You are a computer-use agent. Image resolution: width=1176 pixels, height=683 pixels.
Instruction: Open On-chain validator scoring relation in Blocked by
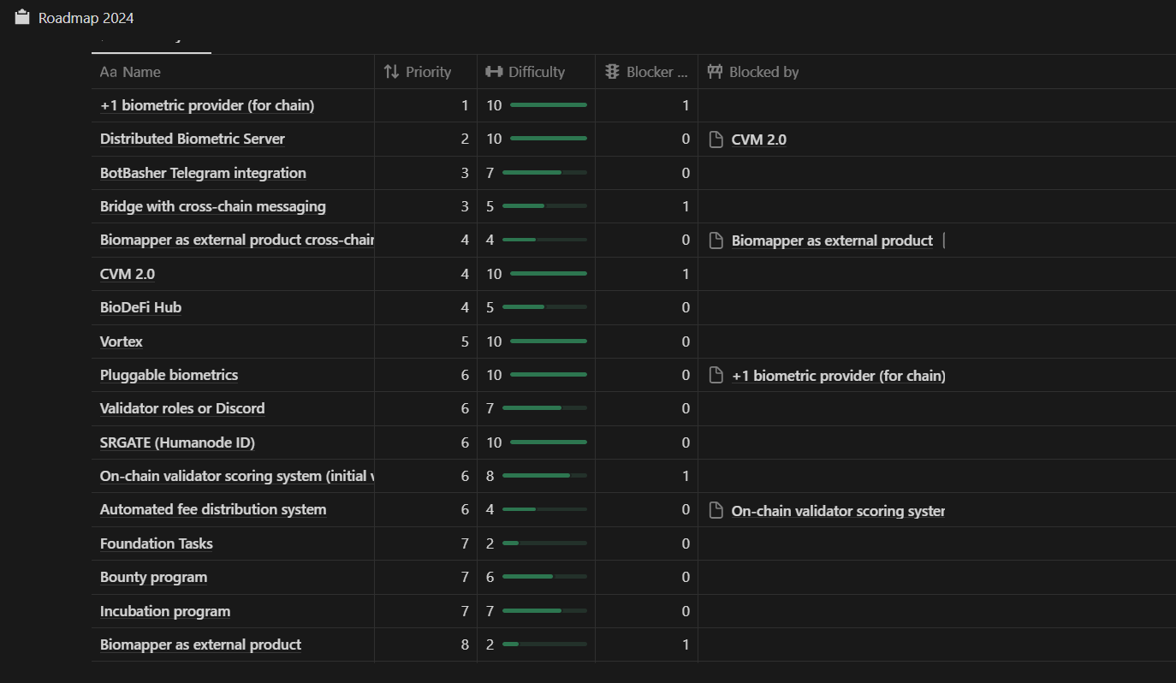838,511
